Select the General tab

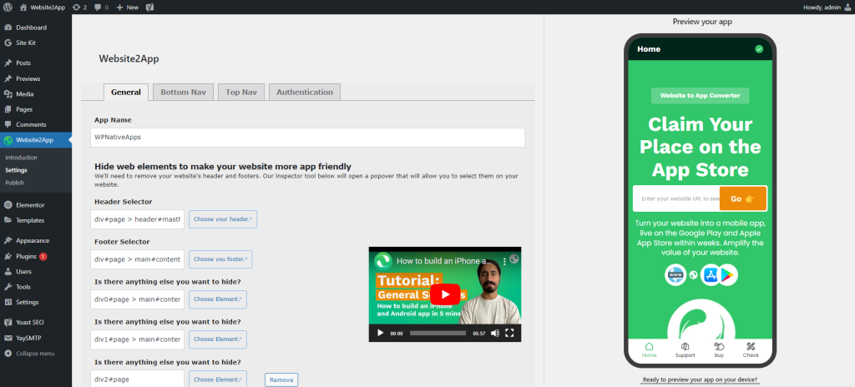[x=126, y=92]
